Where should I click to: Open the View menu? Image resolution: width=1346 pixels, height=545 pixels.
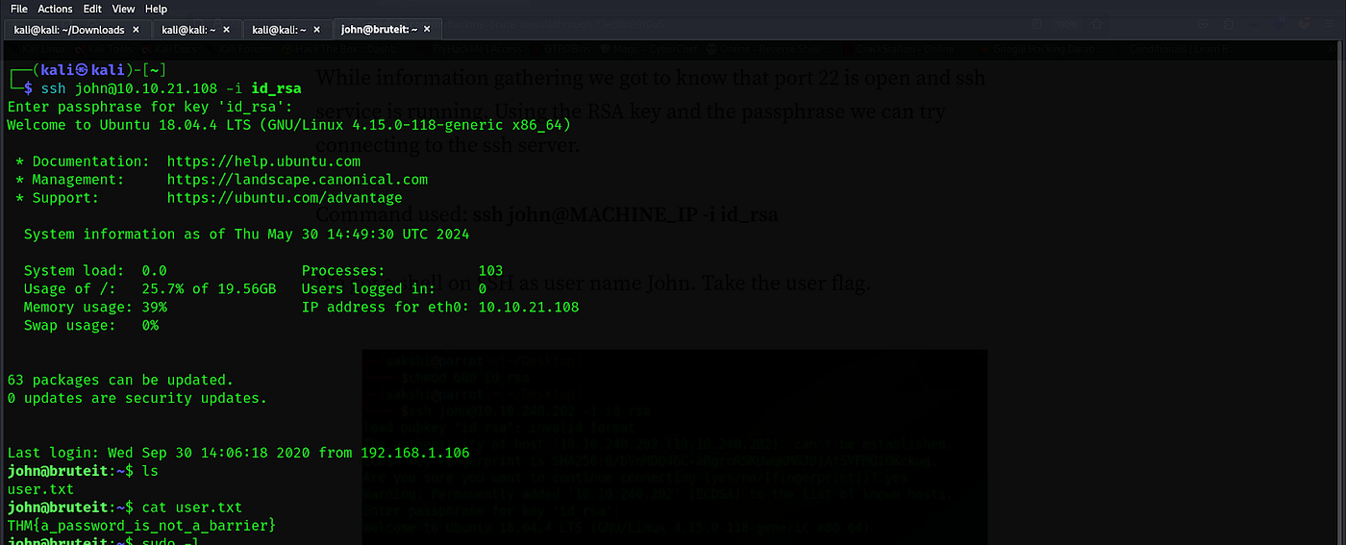[x=123, y=9]
